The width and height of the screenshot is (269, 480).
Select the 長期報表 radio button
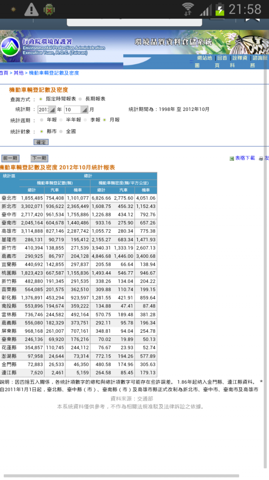coord(80,99)
